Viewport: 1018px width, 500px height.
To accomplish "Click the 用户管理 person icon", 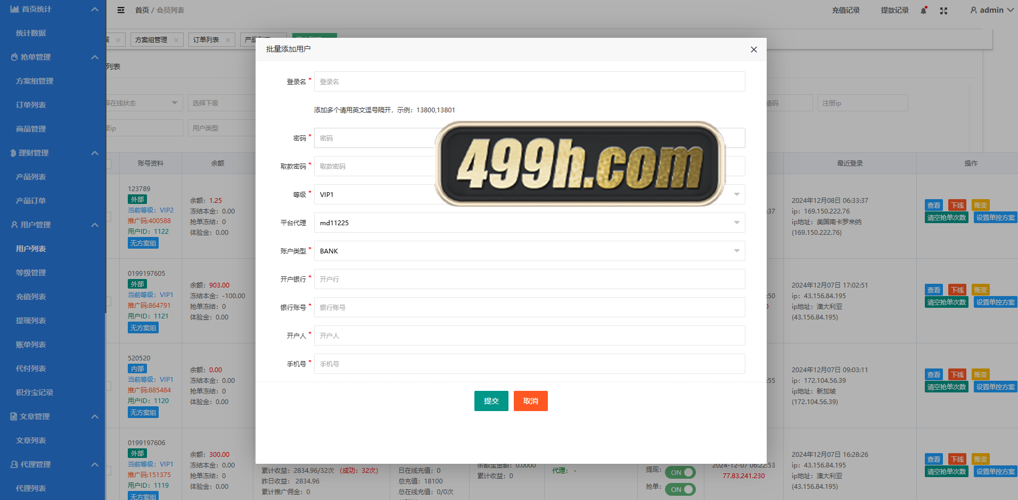I will click(x=14, y=225).
